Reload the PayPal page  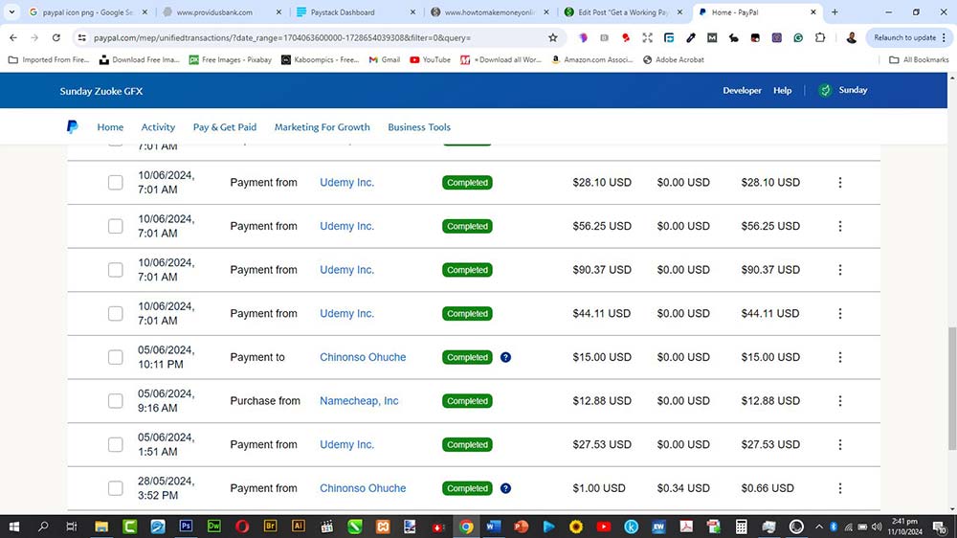pyautogui.click(x=56, y=38)
